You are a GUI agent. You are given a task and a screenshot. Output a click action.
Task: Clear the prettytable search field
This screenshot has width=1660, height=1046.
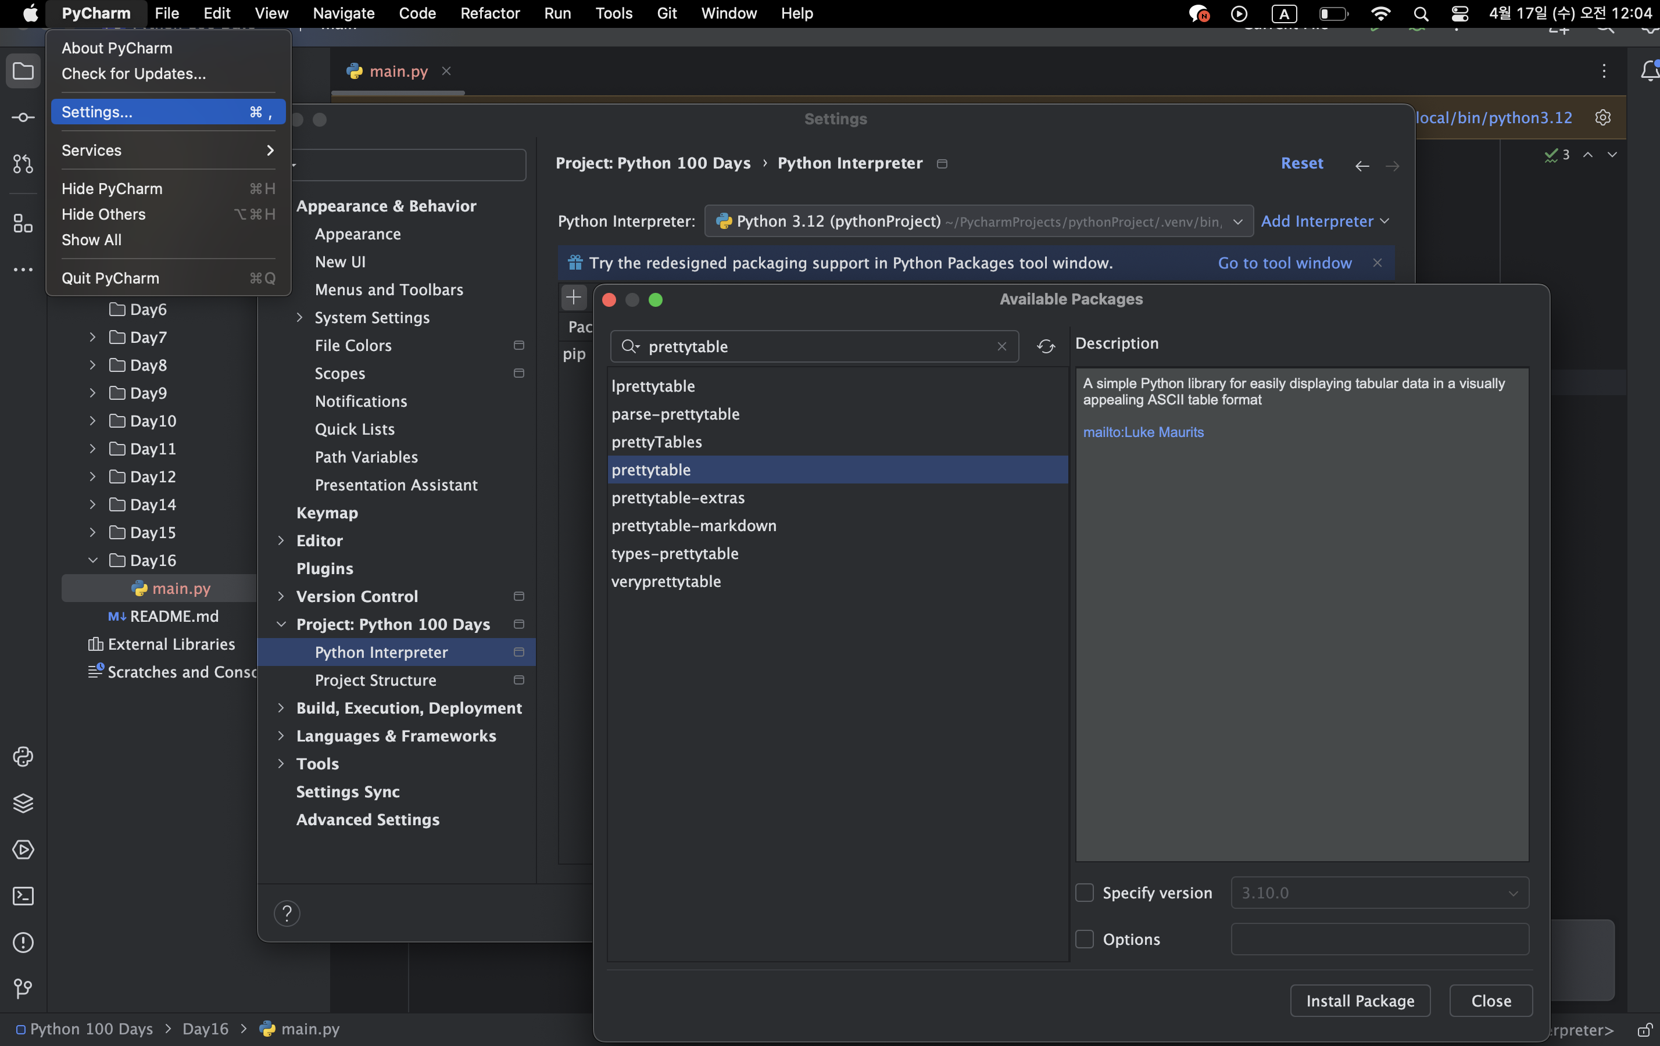(1001, 346)
